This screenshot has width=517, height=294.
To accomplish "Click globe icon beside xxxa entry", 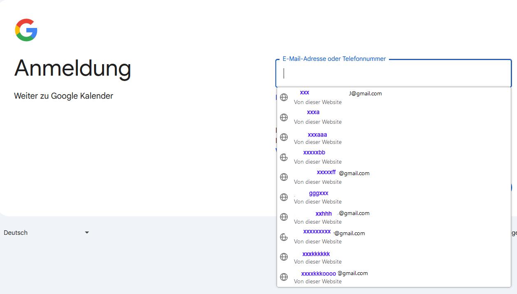I will [x=284, y=117].
